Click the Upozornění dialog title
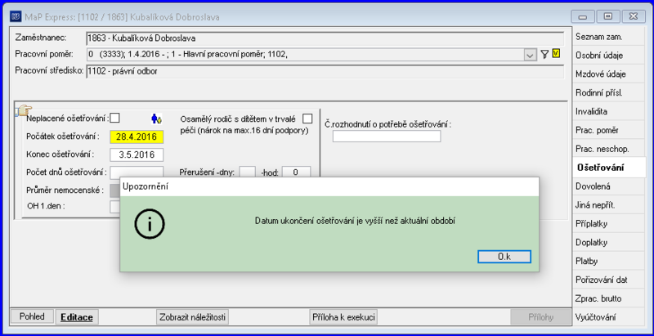The height and width of the screenshot is (336, 654). click(x=146, y=186)
